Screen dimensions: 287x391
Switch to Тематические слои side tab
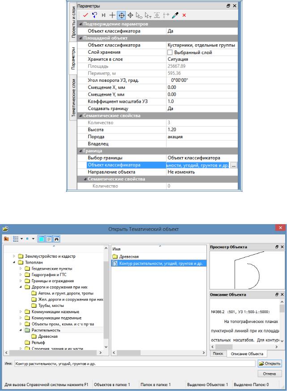[73, 98]
